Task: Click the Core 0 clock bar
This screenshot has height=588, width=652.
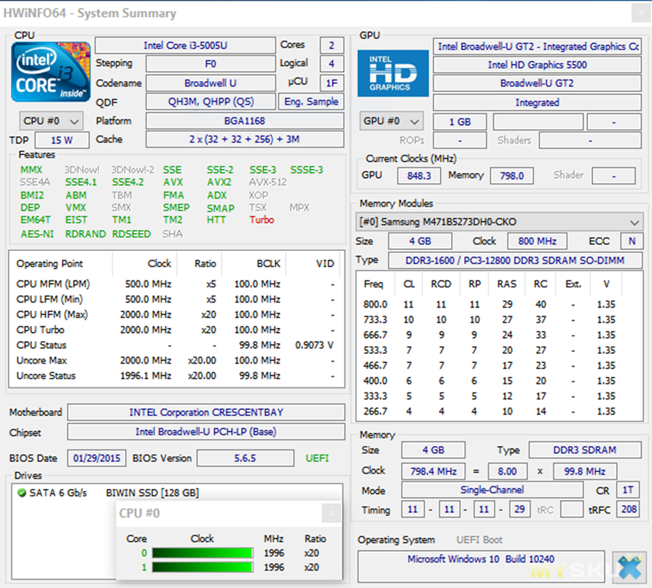Action: pyautogui.click(x=202, y=553)
